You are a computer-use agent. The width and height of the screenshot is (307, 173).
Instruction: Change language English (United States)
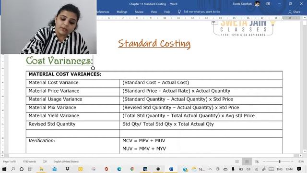coord(66,161)
